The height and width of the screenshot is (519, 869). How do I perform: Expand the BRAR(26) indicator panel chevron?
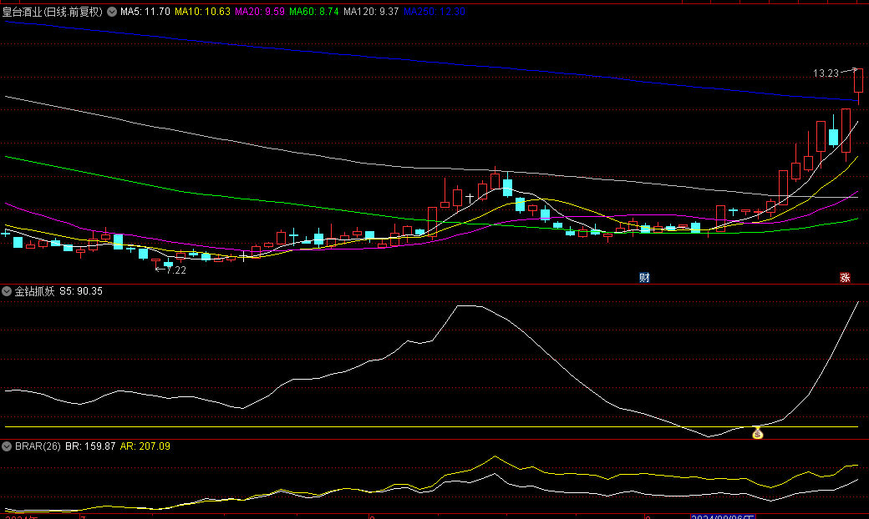click(x=7, y=446)
